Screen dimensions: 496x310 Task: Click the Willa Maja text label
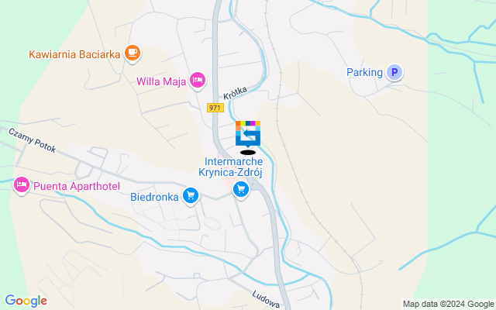pyautogui.click(x=161, y=81)
